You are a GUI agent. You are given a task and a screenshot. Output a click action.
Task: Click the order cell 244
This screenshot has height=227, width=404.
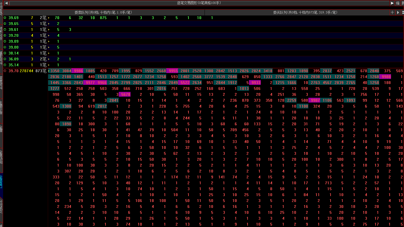click(x=186, y=118)
